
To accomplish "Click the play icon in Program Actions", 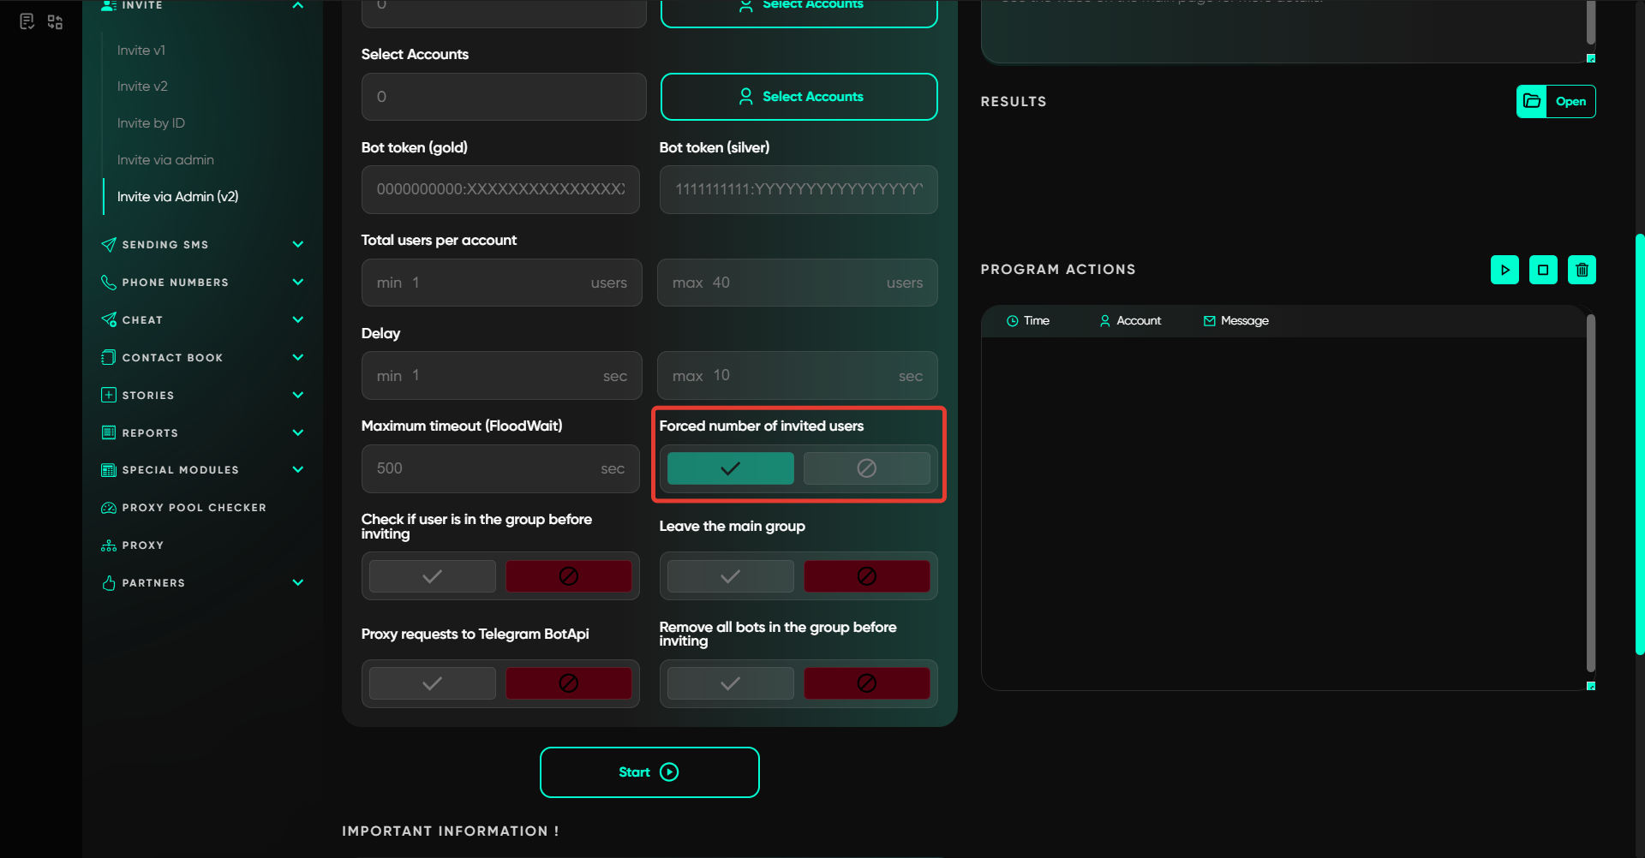I will pos(1504,270).
